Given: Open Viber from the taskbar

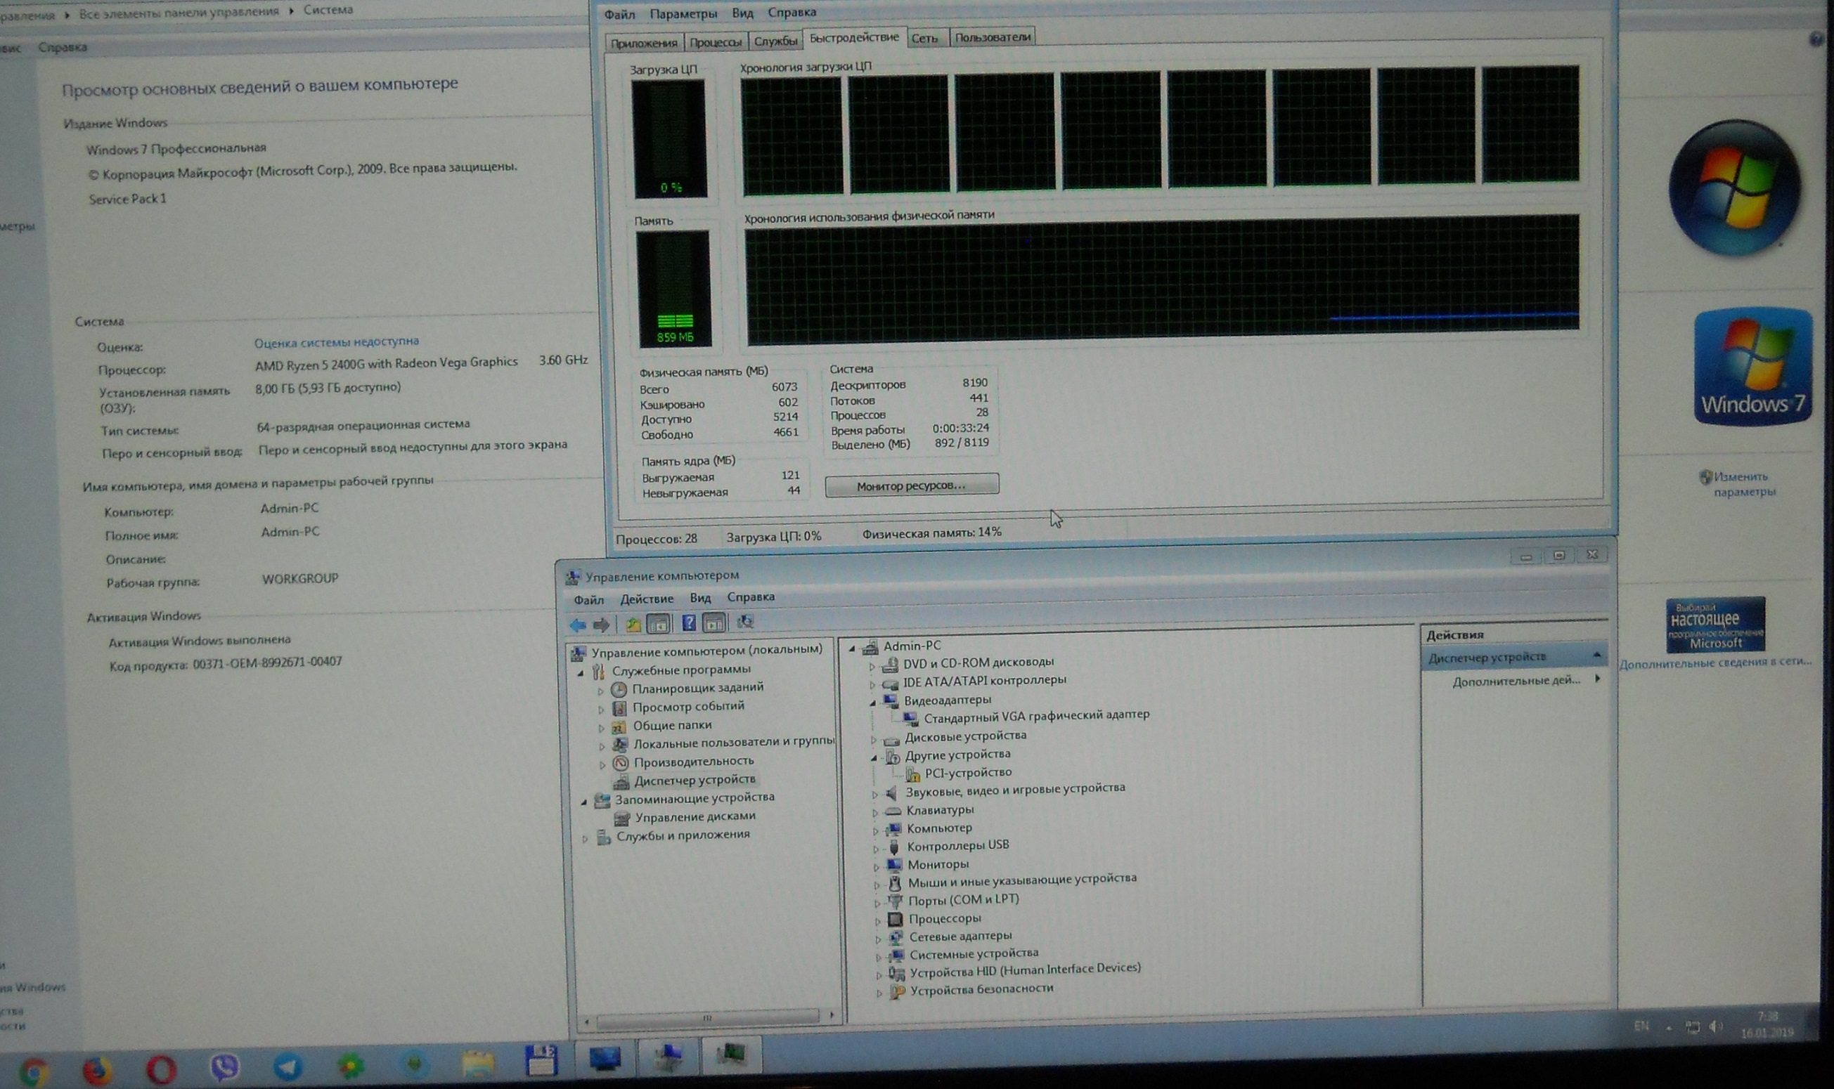Looking at the screenshot, I should (225, 1067).
